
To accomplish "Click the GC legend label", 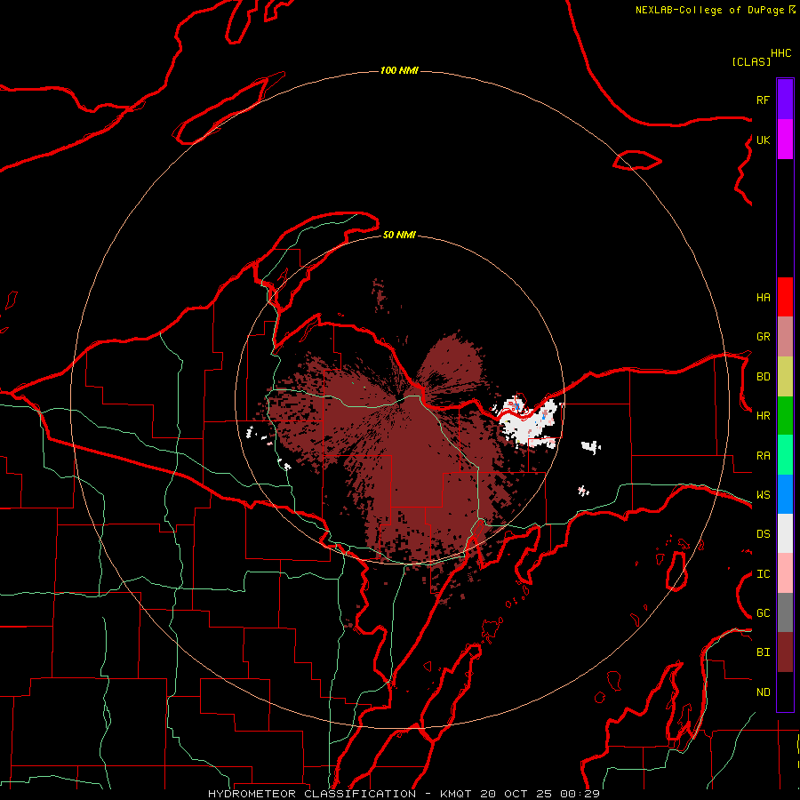I will click(763, 613).
